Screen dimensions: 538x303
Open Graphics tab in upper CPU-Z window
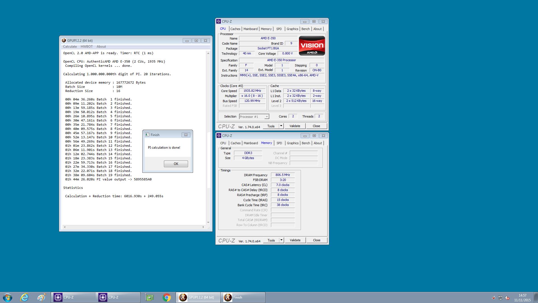click(x=292, y=29)
